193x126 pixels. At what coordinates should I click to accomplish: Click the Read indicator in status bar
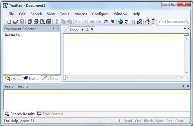(x=128, y=121)
